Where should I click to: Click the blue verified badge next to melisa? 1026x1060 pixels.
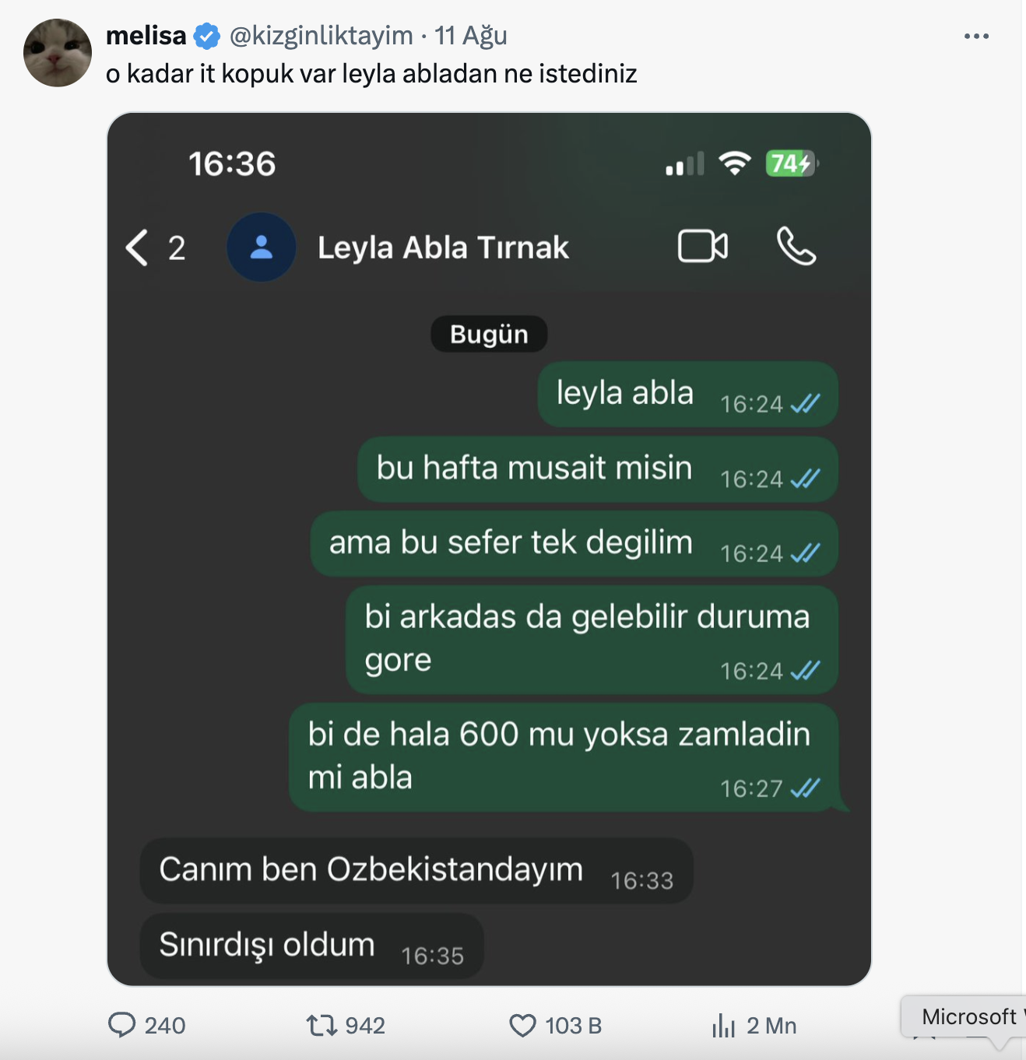pyautogui.click(x=206, y=36)
